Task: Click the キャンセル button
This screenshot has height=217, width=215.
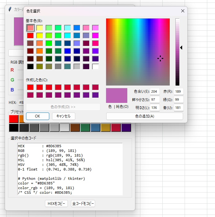Action: coord(64,116)
